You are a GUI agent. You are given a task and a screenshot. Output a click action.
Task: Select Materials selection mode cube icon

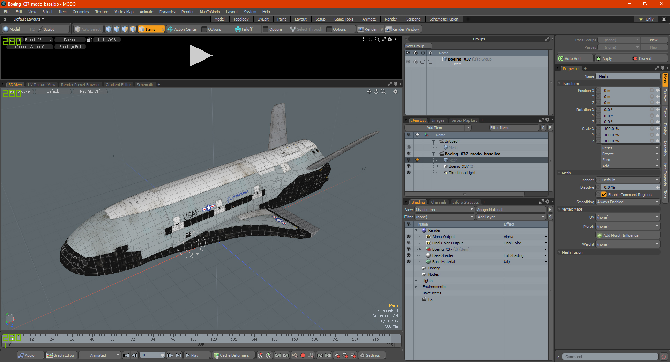[x=133, y=29]
